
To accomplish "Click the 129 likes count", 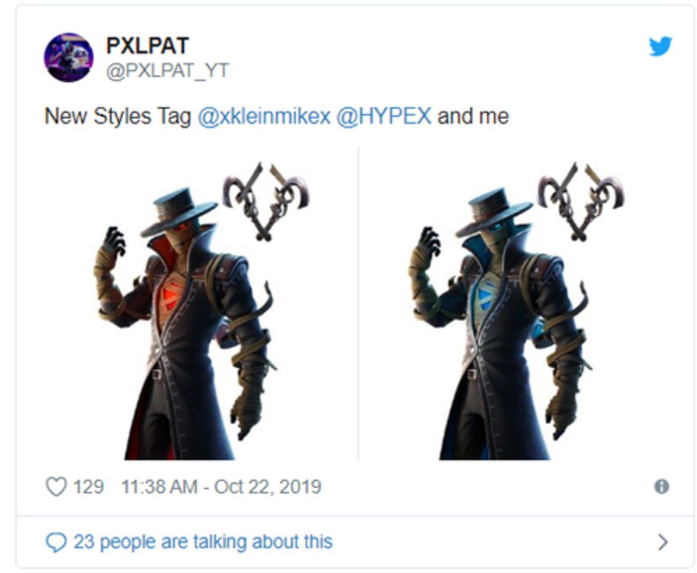I will click(x=88, y=486).
